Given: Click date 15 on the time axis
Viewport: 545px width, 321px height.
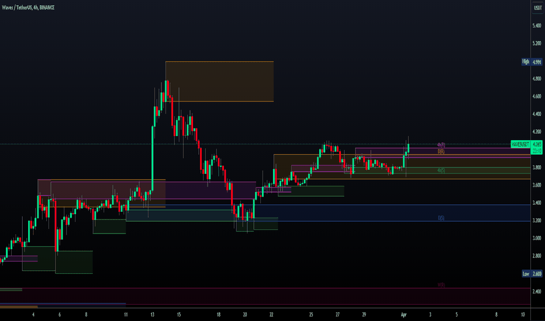Looking at the screenshot, I should (179, 315).
